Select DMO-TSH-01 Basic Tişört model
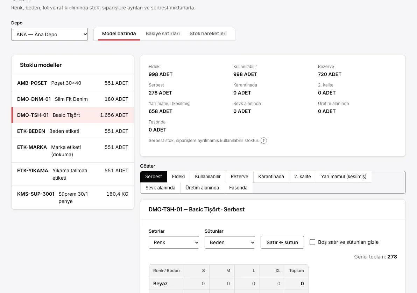Screen dimensions: 417x293 pos(73,115)
